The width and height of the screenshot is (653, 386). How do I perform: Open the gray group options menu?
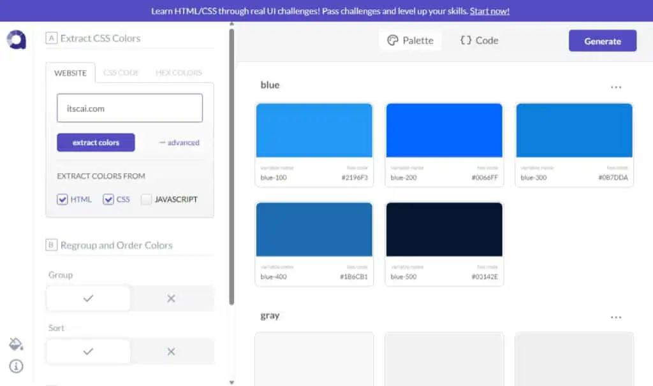pyautogui.click(x=616, y=317)
